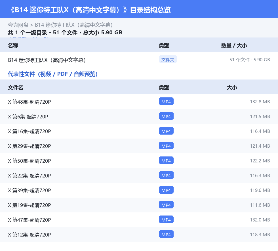Click size value 121.5 MB
Viewport: 278px width, 251px height.
coord(260,116)
